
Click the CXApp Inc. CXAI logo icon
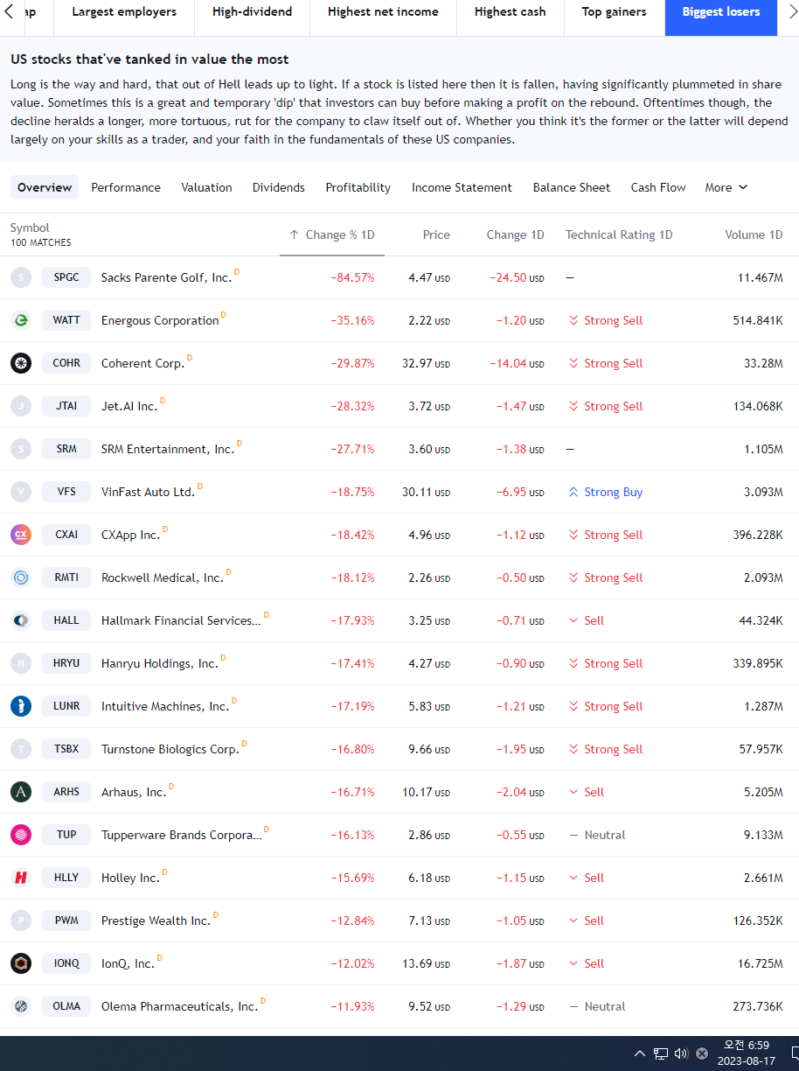[x=21, y=535]
